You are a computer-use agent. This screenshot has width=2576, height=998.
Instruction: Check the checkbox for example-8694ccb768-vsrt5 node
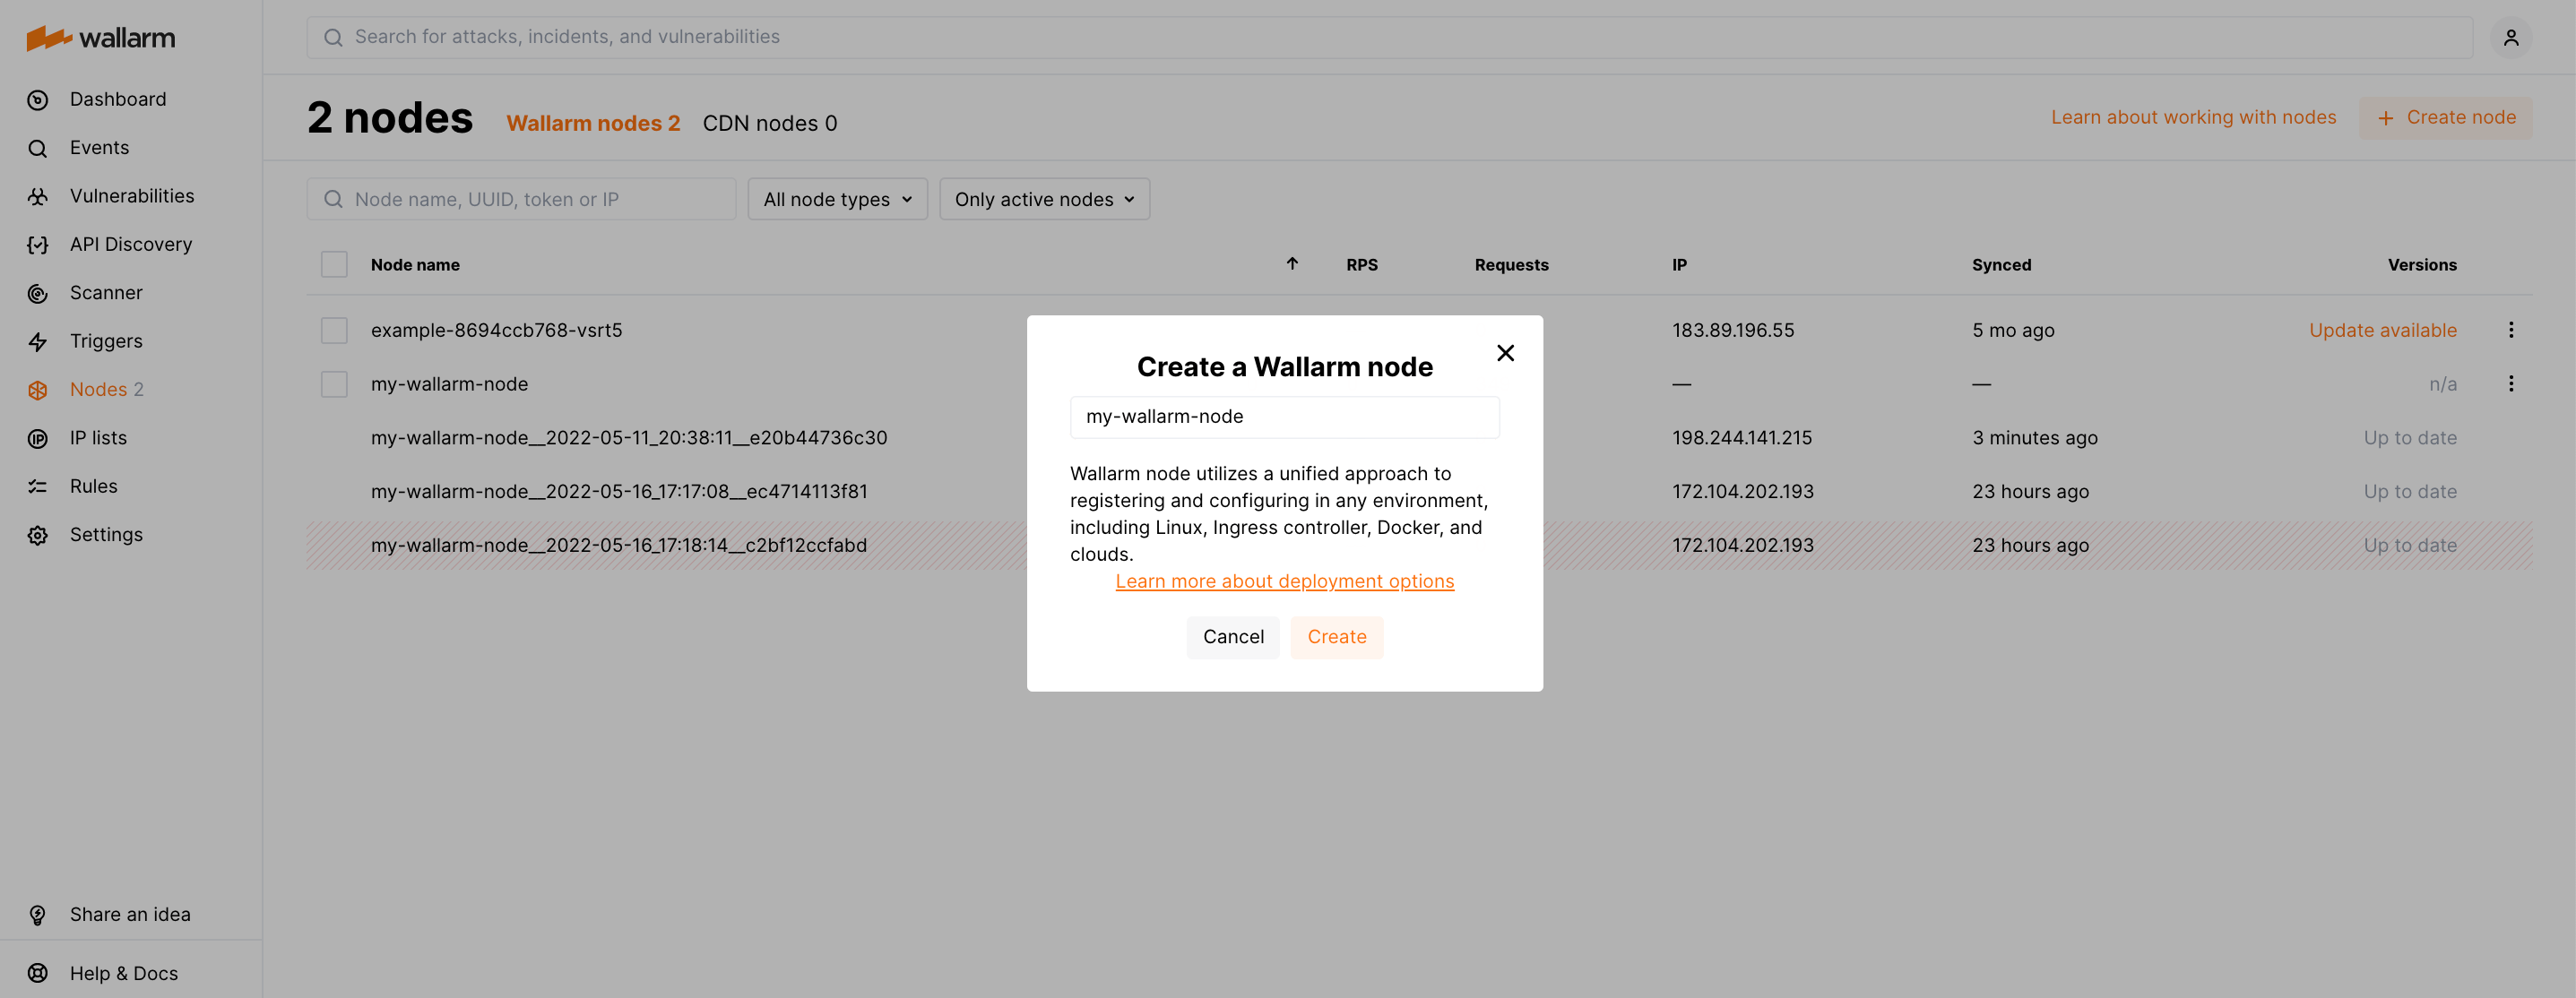coord(334,330)
